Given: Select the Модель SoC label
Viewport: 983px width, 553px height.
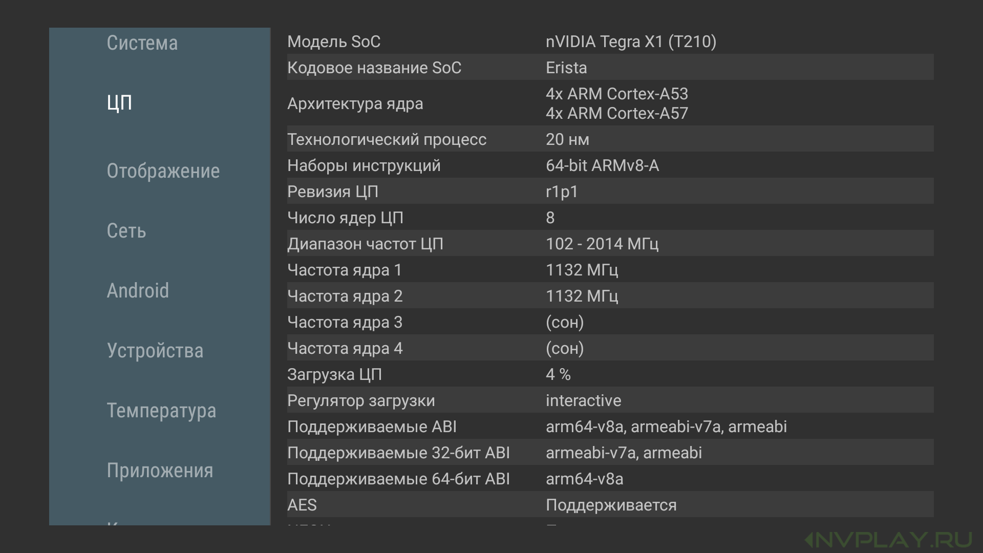Looking at the screenshot, I should click(334, 41).
